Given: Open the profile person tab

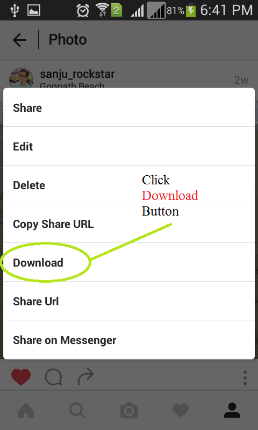Looking at the screenshot, I should pos(232,410).
